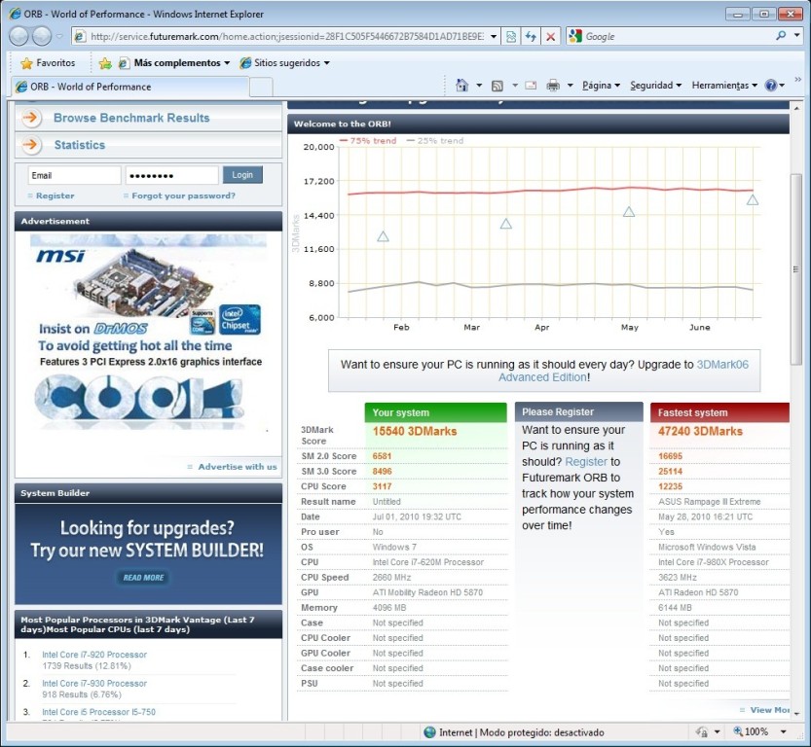Screen dimensions: 811x747
Task: Expand the command bar overflow chevron
Action: click(797, 79)
